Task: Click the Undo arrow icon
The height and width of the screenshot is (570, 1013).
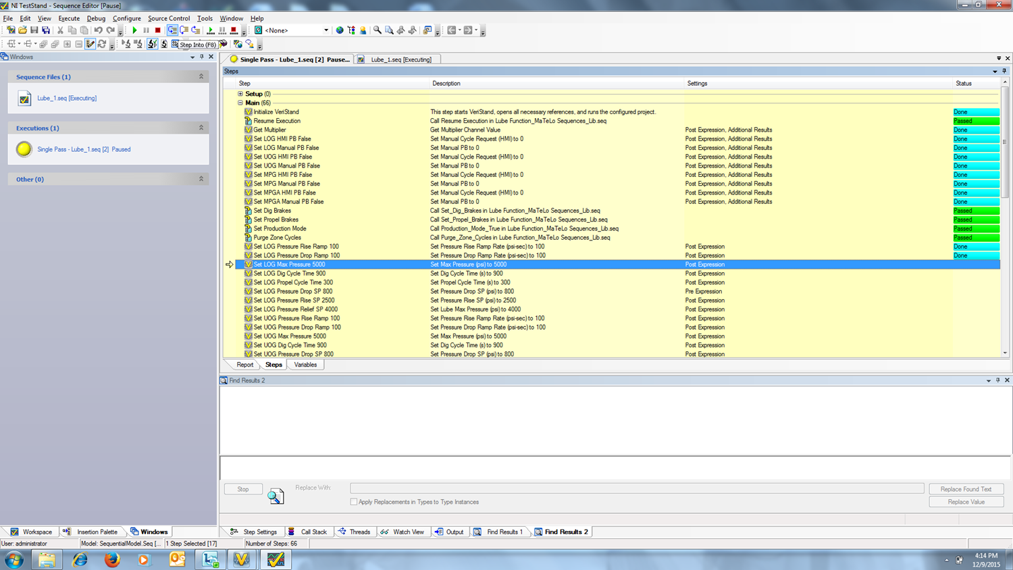Action: pos(98,30)
